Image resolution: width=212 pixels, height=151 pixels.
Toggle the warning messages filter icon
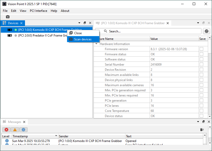click(15, 130)
